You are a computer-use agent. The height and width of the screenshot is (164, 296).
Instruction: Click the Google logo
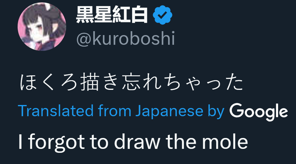(x=258, y=111)
